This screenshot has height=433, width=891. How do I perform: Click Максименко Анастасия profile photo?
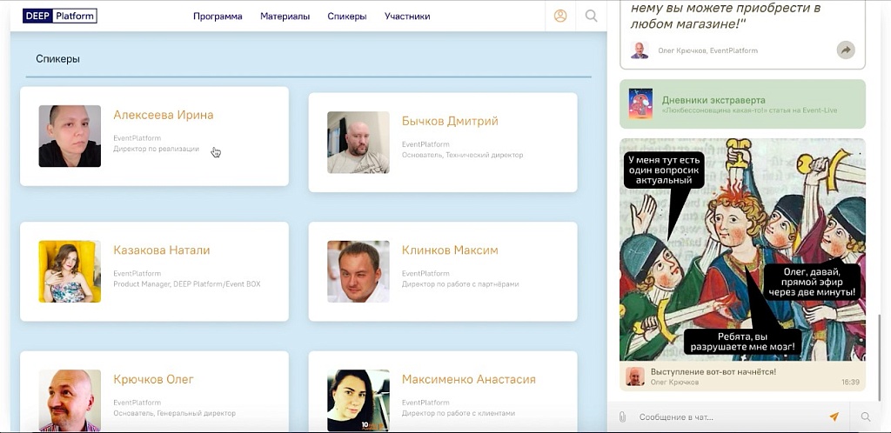pos(358,401)
